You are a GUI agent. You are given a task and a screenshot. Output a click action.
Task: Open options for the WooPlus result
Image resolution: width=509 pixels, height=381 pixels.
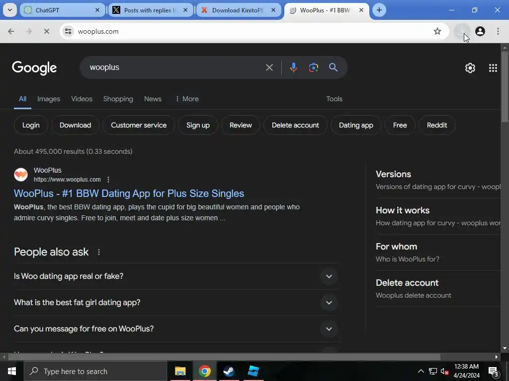(x=108, y=180)
